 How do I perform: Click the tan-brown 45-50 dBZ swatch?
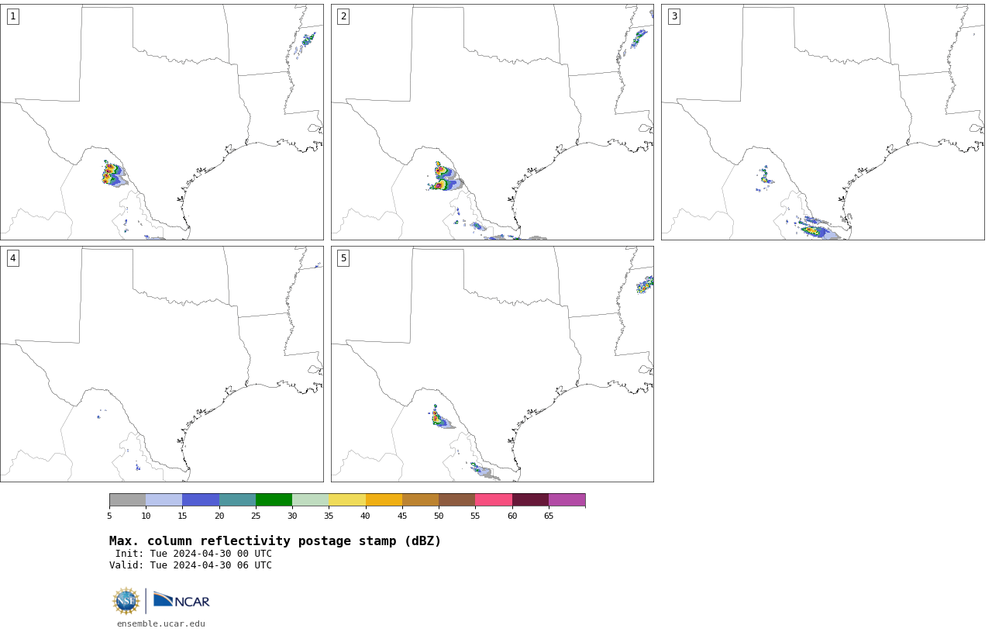point(420,499)
